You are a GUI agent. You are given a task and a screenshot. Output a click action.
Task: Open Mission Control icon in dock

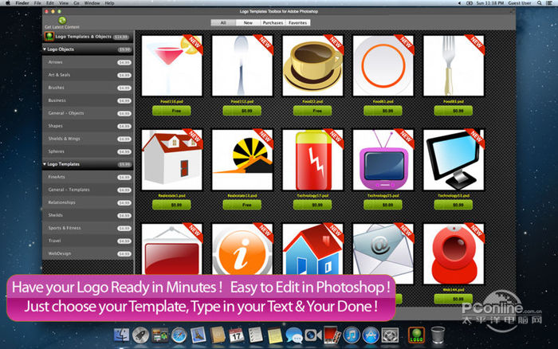coord(159,335)
